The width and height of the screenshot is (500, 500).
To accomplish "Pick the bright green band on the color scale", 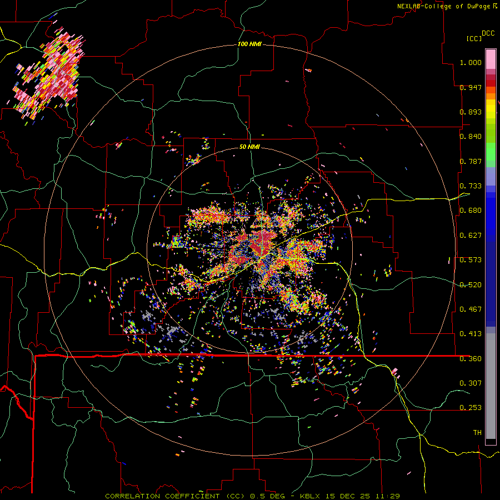I will coord(491,152).
